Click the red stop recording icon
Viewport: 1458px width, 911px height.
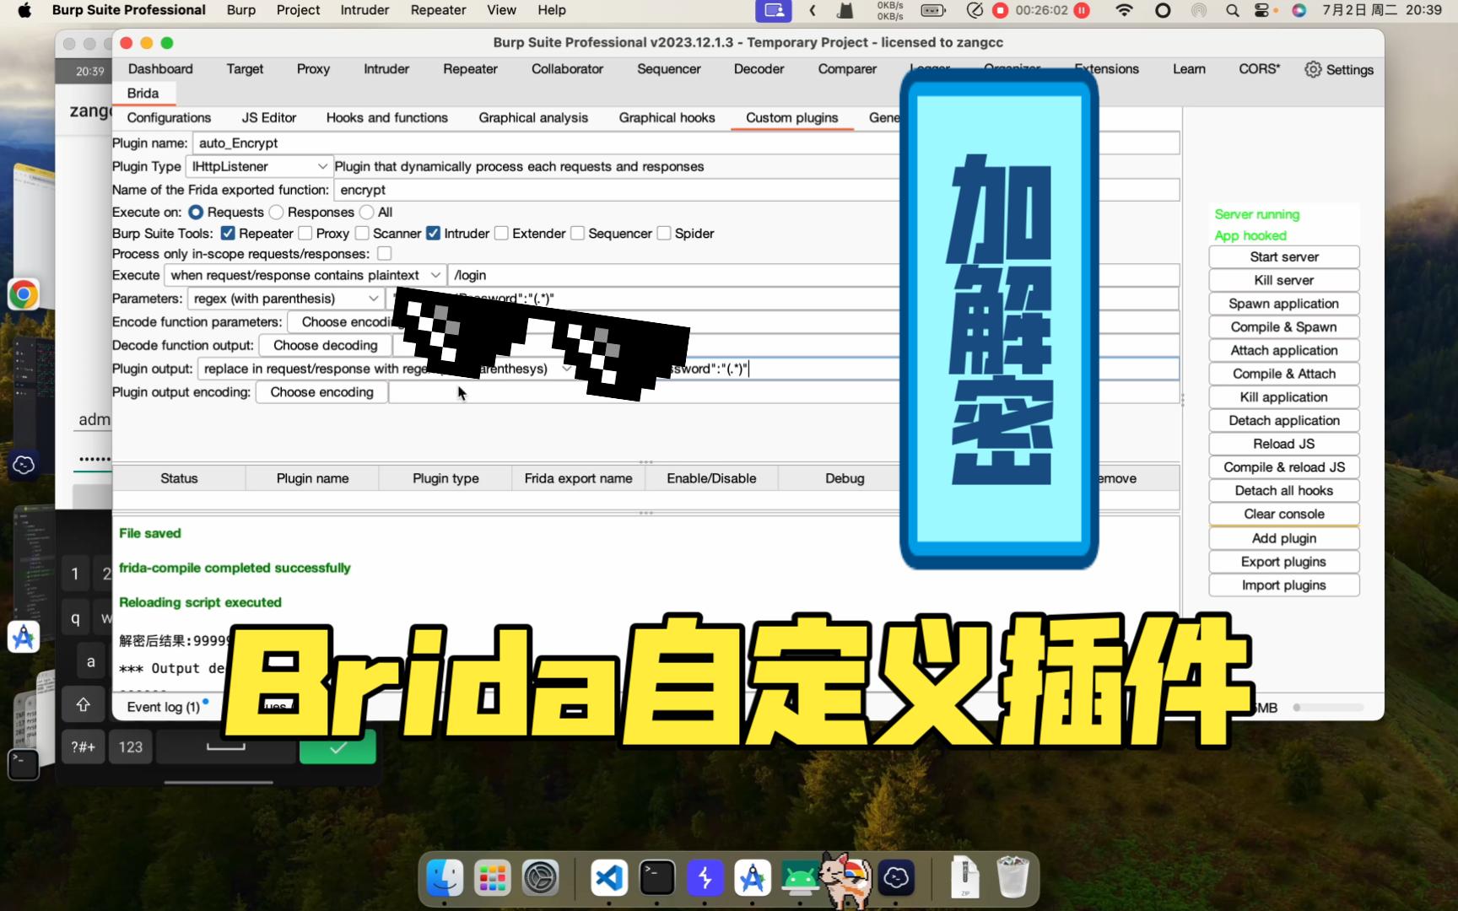pos(1000,10)
